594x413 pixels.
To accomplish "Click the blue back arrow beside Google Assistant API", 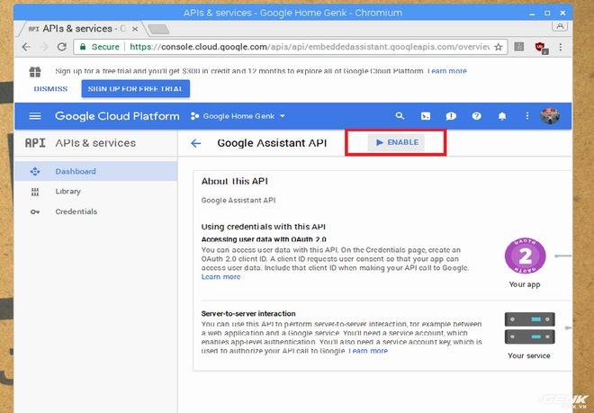I will [196, 143].
